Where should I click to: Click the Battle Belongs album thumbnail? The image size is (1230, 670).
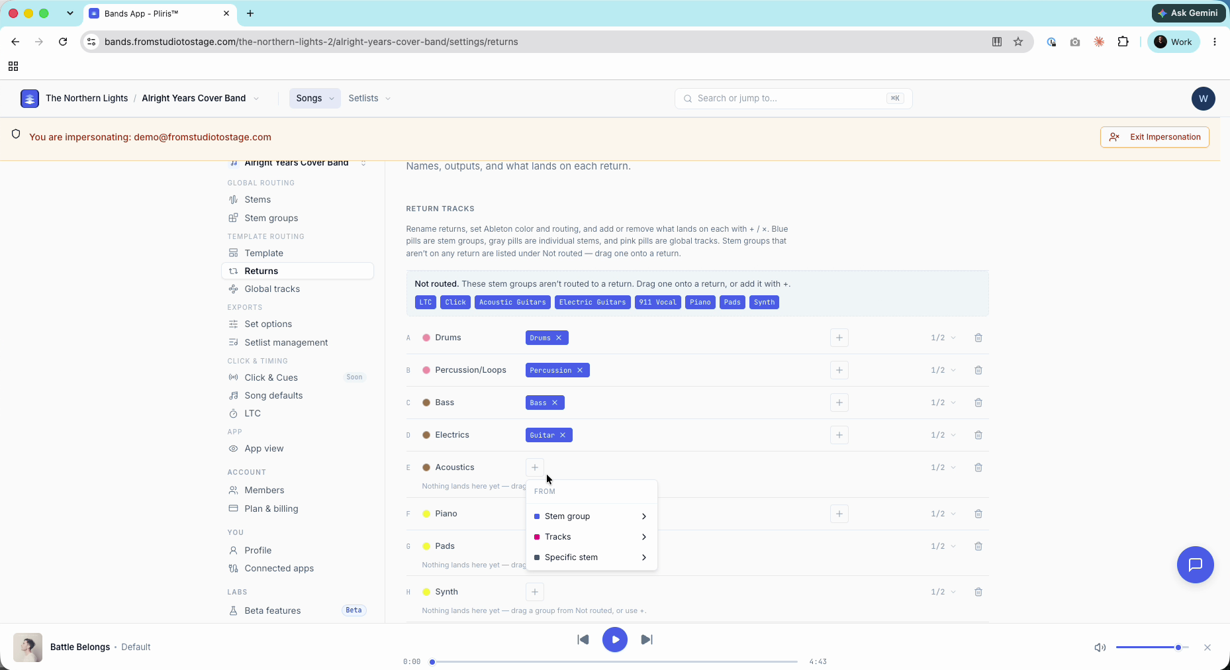click(x=28, y=647)
